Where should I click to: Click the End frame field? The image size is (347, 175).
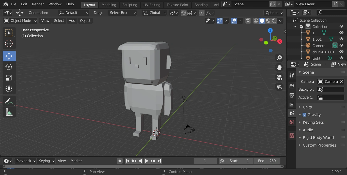tap(266, 161)
